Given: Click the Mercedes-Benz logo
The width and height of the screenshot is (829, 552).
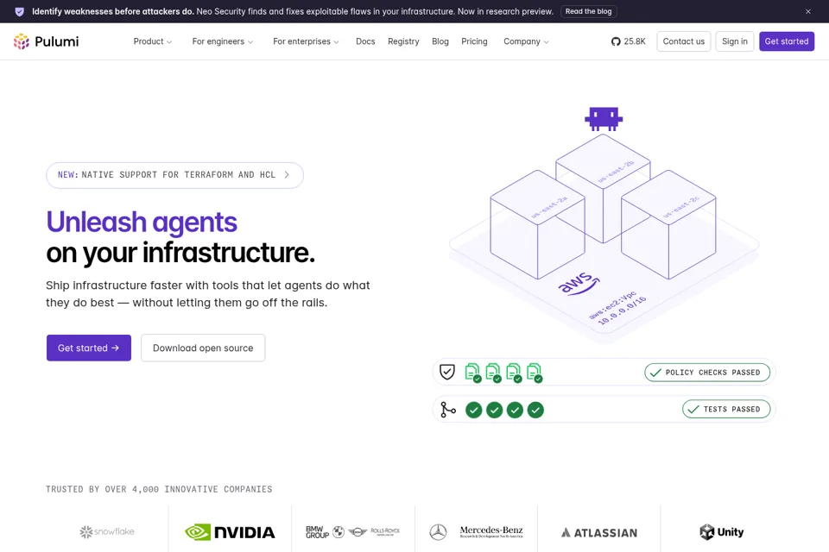Looking at the screenshot, I should pyautogui.click(x=476, y=532).
